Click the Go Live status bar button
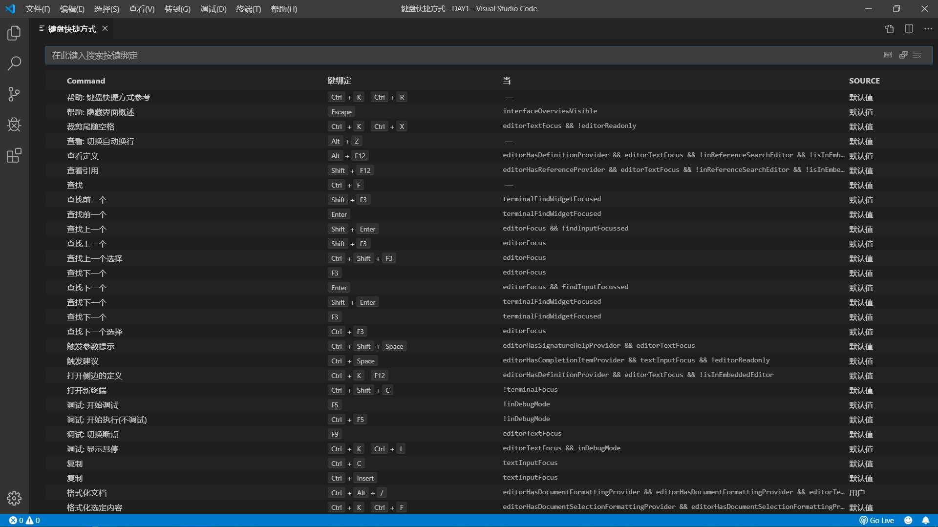This screenshot has width=938, height=527. point(877,520)
